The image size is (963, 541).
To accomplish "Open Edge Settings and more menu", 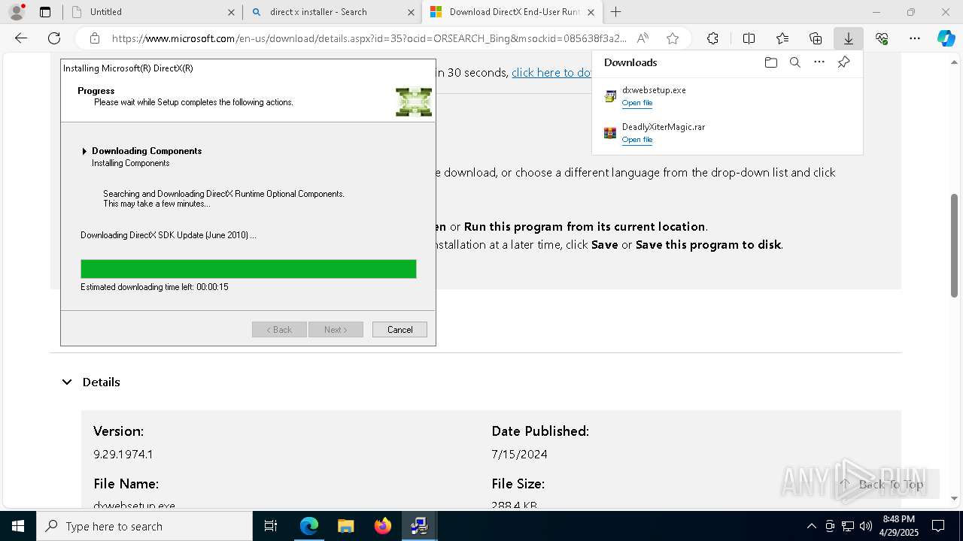I will (x=915, y=38).
